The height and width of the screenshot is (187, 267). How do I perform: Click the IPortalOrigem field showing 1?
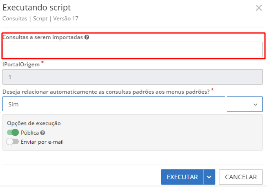[x=133, y=77]
